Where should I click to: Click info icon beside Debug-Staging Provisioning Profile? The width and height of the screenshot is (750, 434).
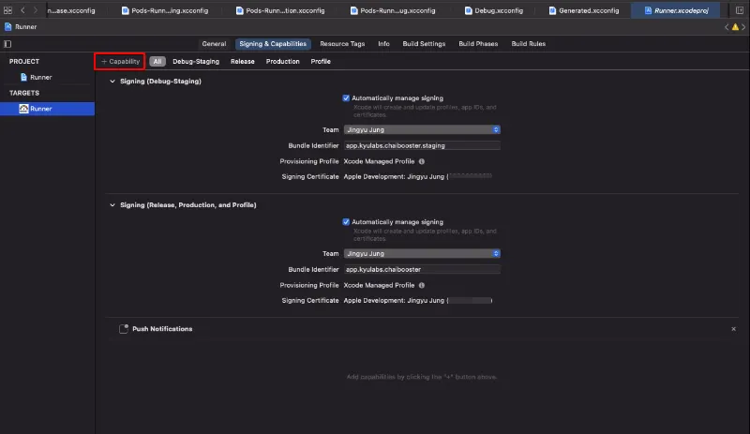[x=421, y=161]
